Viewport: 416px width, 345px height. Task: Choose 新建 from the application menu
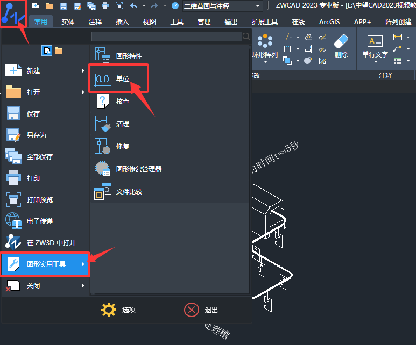(x=45, y=71)
